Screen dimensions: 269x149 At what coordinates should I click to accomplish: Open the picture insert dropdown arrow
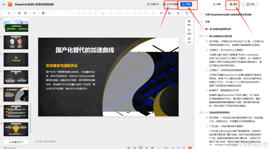click(172, 13)
